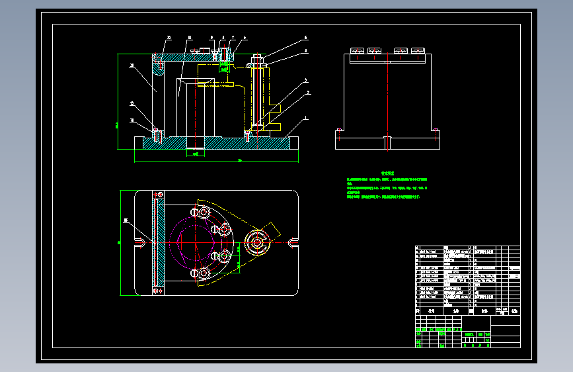Viewport: 573px width, 372px height.
Task: Pick the right U-slot of the base plate
Action: pyautogui.click(x=293, y=242)
